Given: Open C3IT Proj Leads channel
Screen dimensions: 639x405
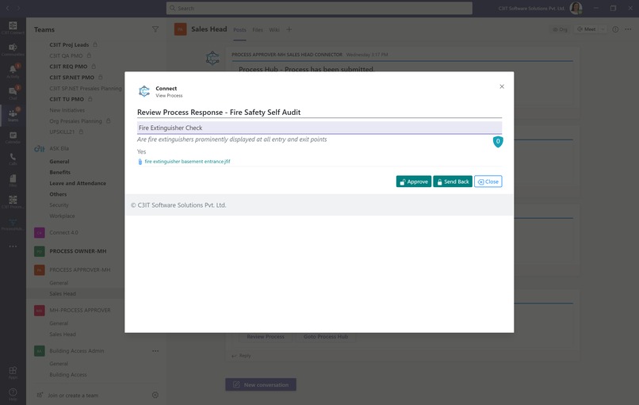Looking at the screenshot, I should (x=69, y=45).
